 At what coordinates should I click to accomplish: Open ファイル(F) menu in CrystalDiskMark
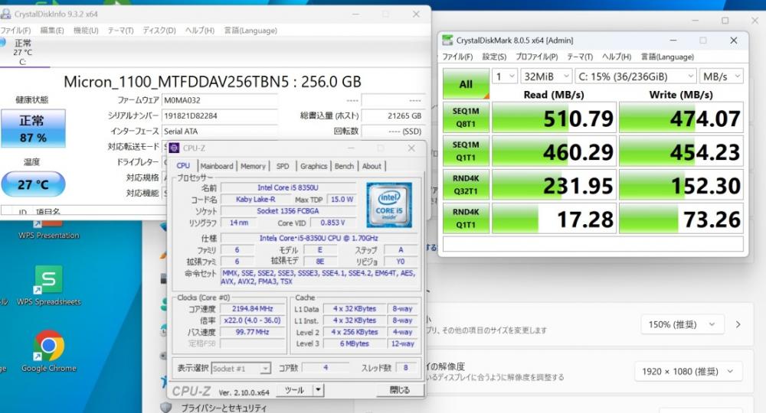click(457, 57)
